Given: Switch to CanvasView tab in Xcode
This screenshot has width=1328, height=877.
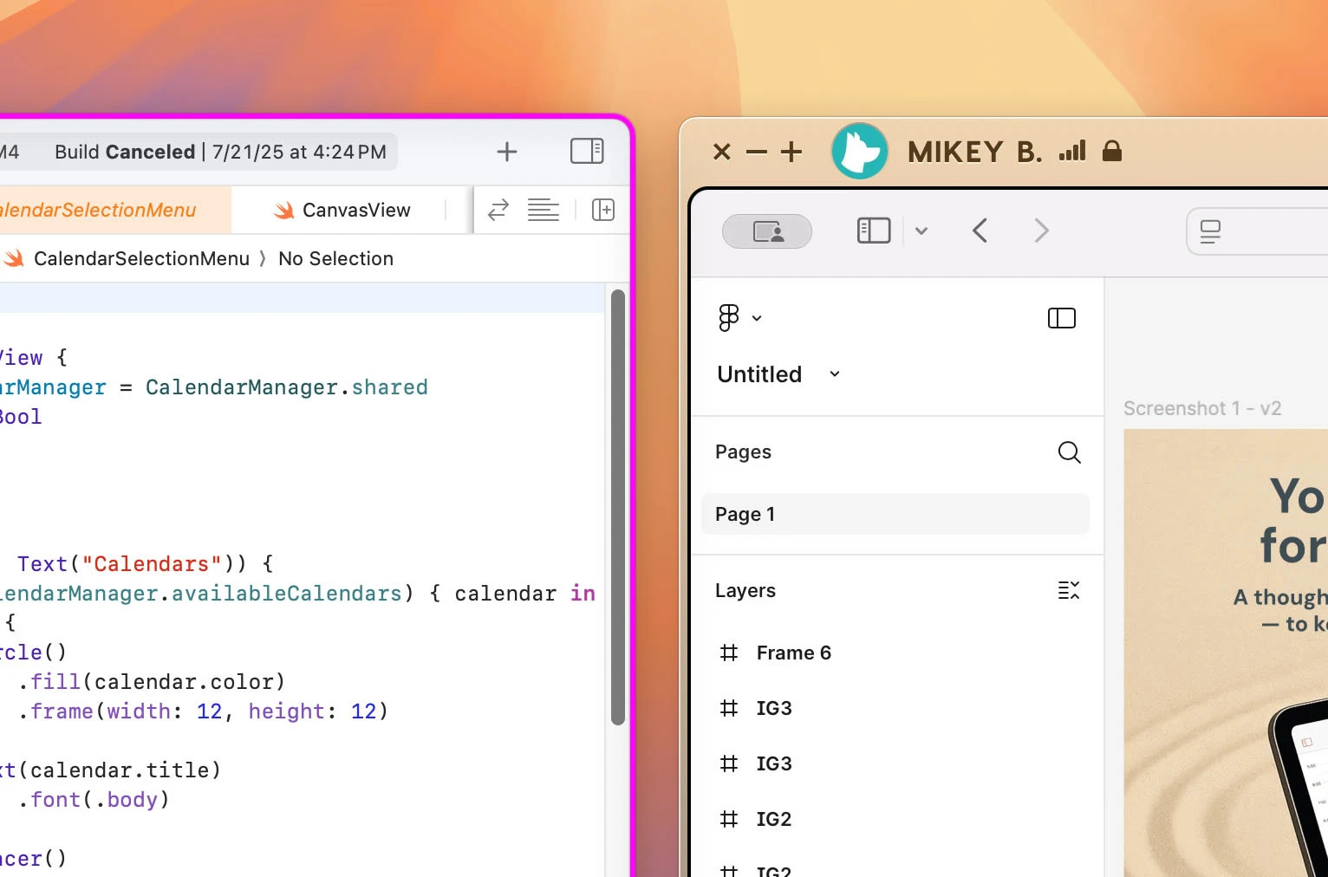Looking at the screenshot, I should click(x=342, y=210).
